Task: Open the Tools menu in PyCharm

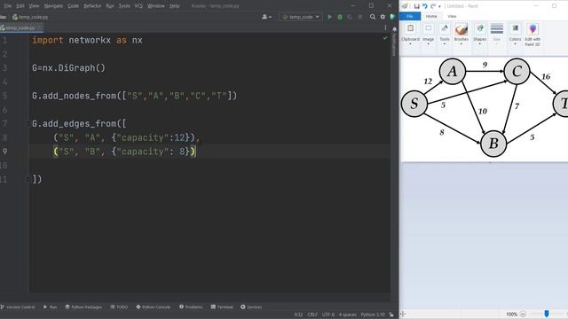Action: (x=124, y=6)
